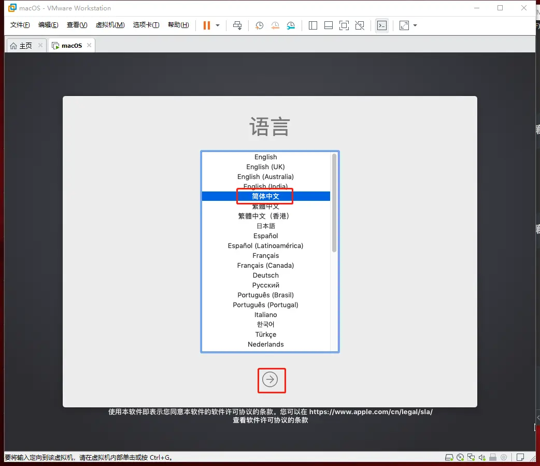Open the console view icon
The width and height of the screenshot is (540, 466).
pyautogui.click(x=382, y=25)
